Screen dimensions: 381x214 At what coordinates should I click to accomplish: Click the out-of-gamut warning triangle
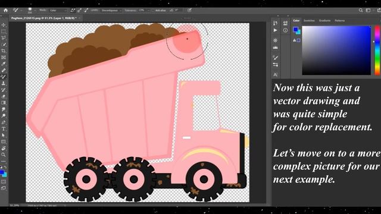[295, 40]
